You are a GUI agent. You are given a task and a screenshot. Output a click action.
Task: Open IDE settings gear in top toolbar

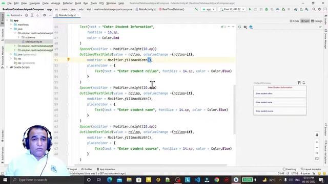point(319,9)
